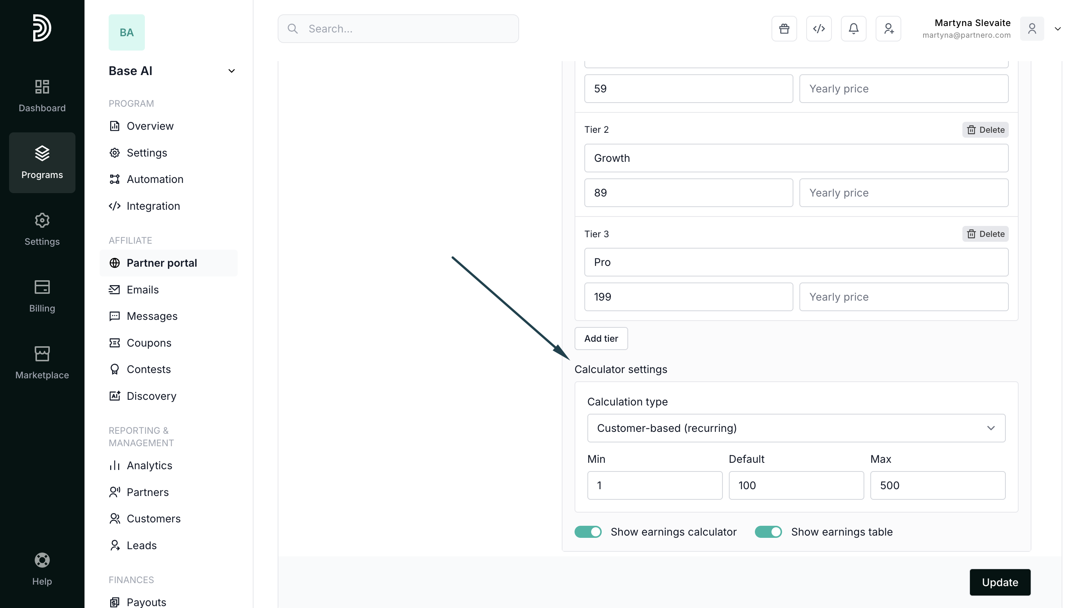Select Automation in program menu
1085x608 pixels.
click(155, 179)
